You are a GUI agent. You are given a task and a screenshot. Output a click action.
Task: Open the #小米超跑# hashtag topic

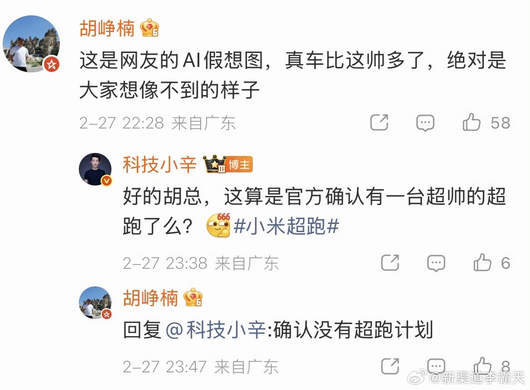(286, 226)
